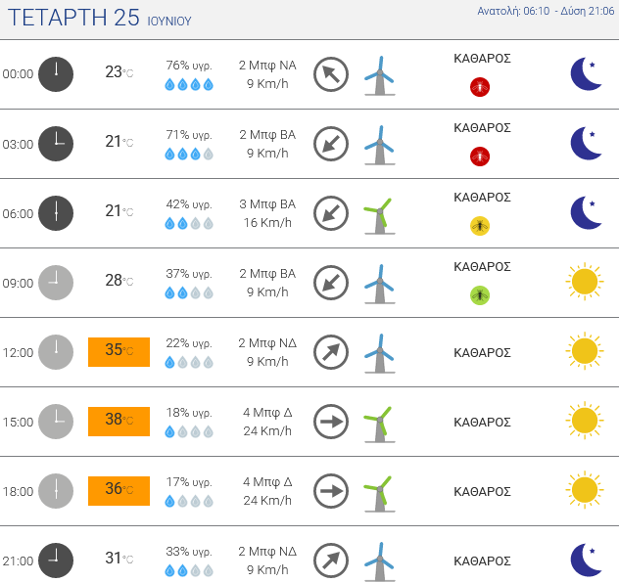Click the crescent moon icon at 21:00
This screenshot has width=619, height=583.
(x=586, y=560)
